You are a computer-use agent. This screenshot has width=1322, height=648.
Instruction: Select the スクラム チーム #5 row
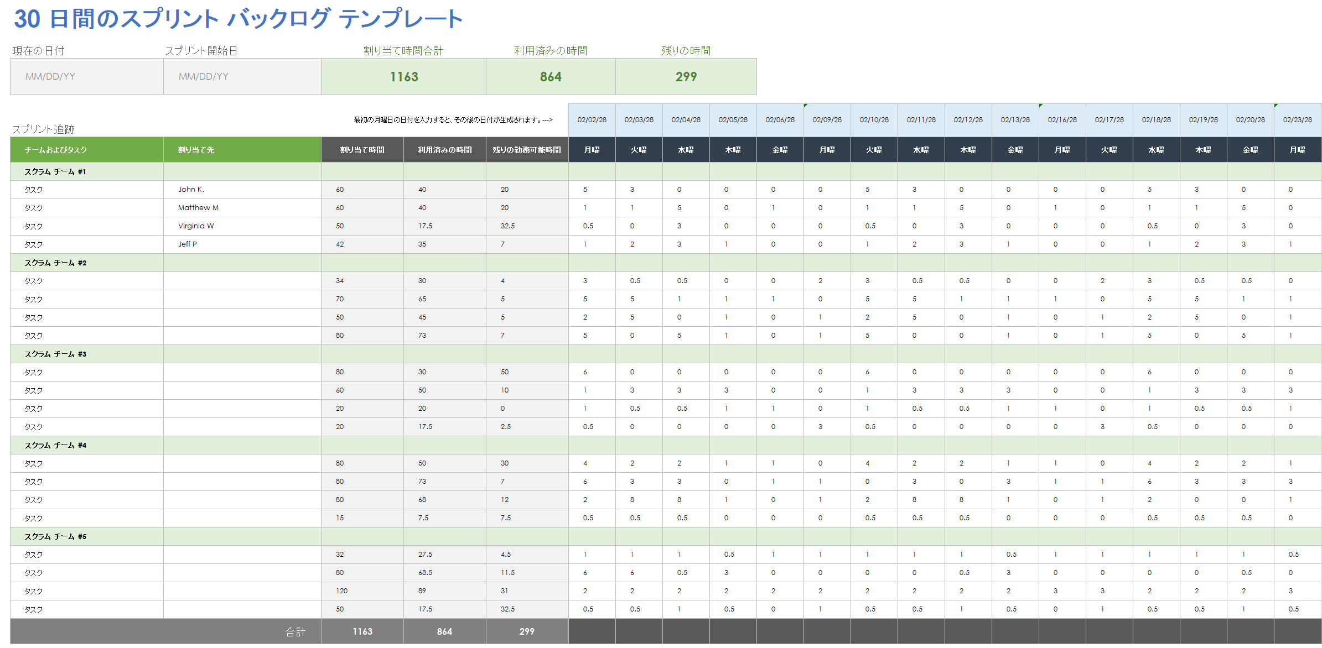[666, 536]
